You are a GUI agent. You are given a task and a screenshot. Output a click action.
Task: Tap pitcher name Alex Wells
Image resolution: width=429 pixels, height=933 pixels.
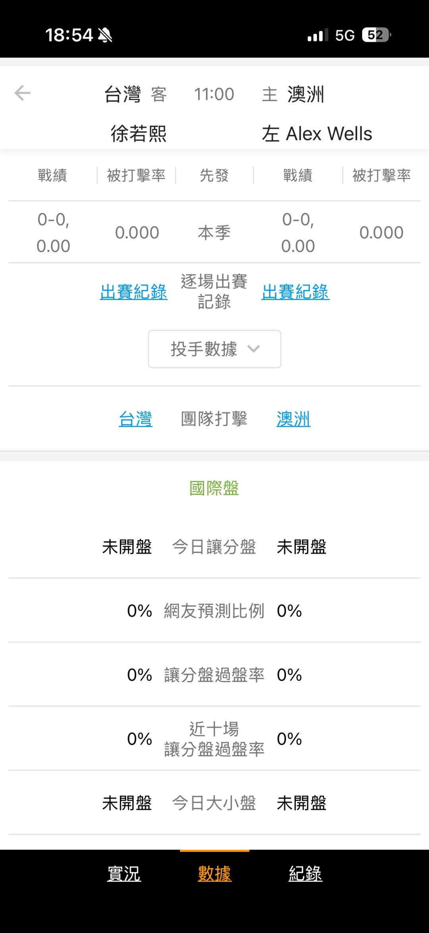pyautogui.click(x=329, y=134)
